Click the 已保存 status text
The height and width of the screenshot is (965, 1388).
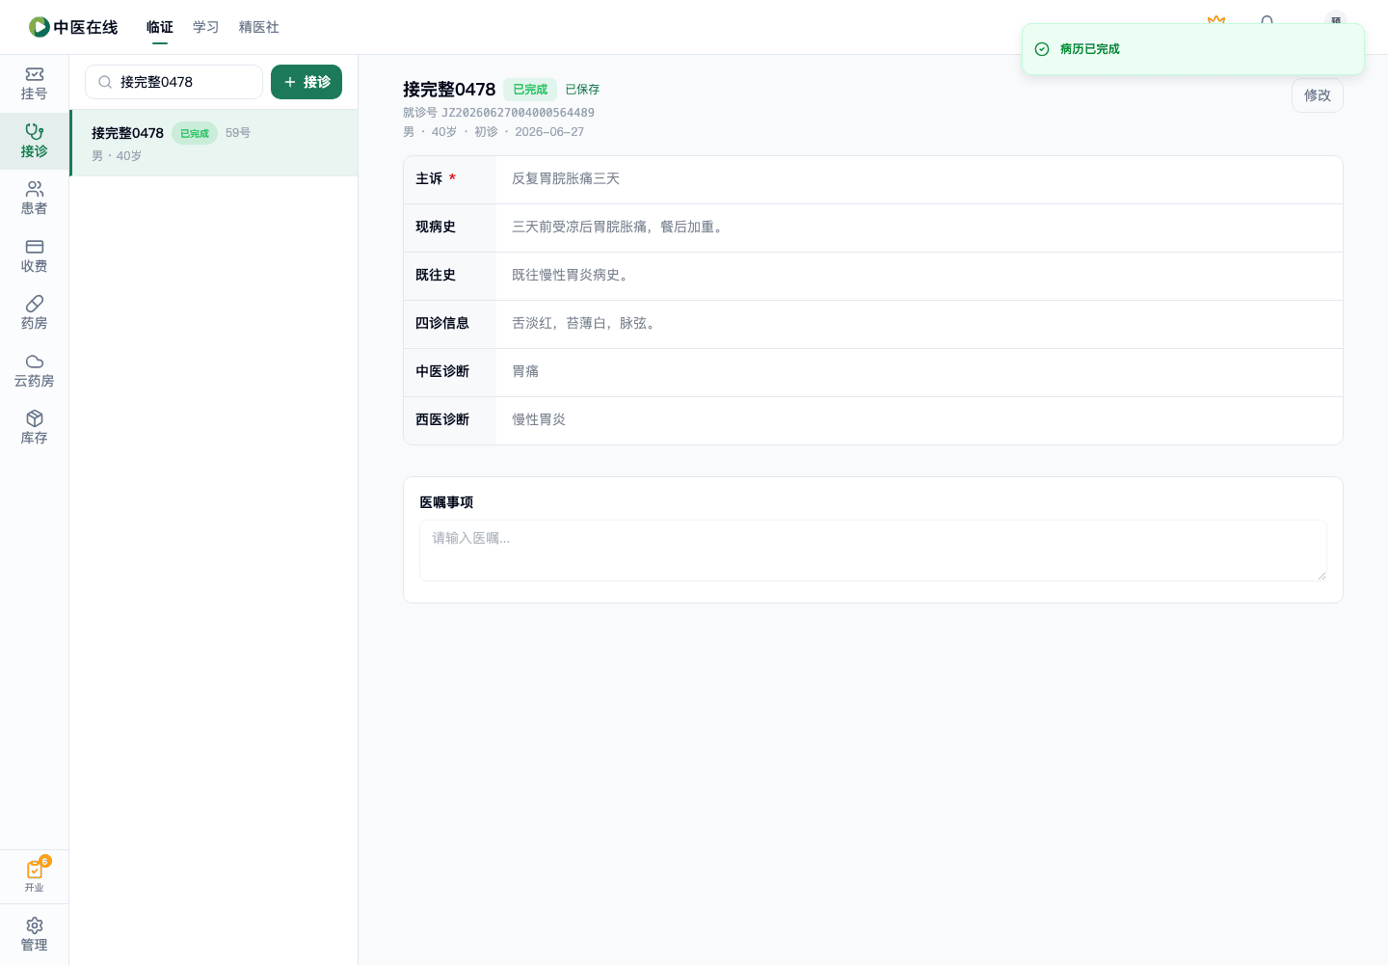click(582, 90)
